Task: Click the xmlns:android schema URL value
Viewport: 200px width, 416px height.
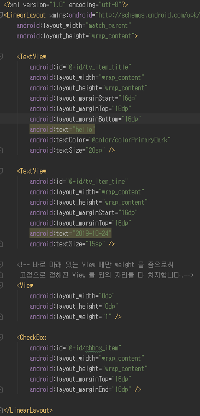Action: click(x=148, y=15)
